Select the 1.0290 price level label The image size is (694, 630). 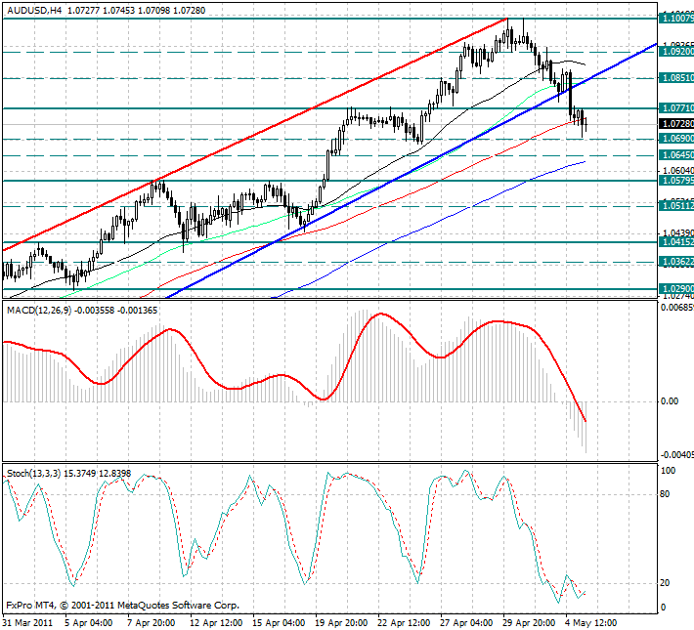[676, 289]
